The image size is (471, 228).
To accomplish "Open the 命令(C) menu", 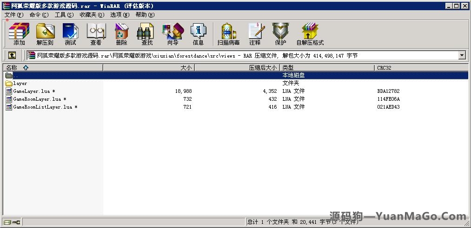I will tap(39, 15).
